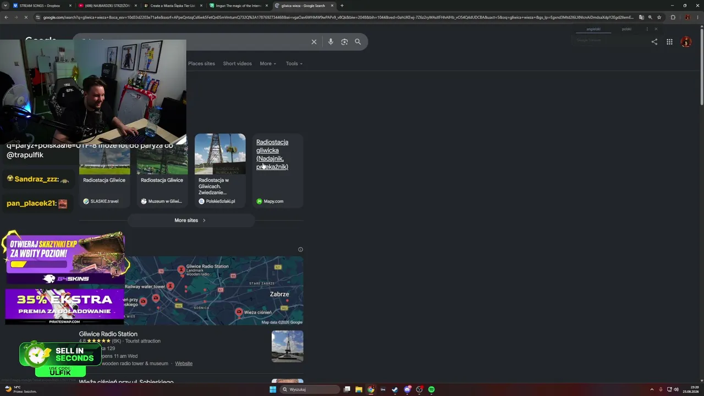Open the map info icon above the map

(x=300, y=250)
